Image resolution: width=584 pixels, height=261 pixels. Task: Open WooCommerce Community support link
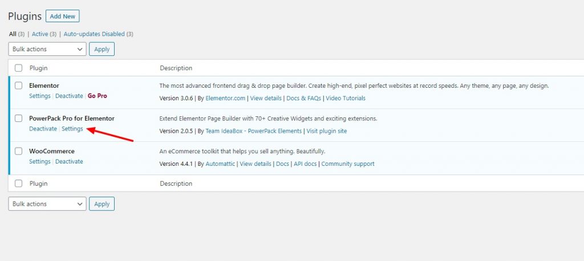[348, 164]
